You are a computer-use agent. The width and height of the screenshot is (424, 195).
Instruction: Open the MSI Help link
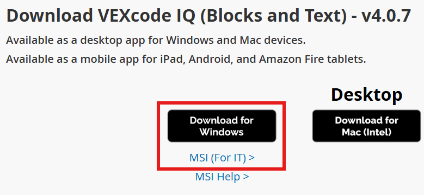click(222, 177)
